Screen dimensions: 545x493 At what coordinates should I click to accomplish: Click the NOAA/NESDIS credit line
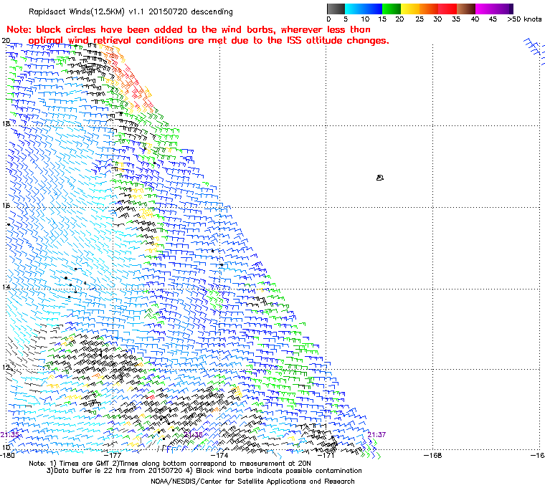click(x=252, y=482)
